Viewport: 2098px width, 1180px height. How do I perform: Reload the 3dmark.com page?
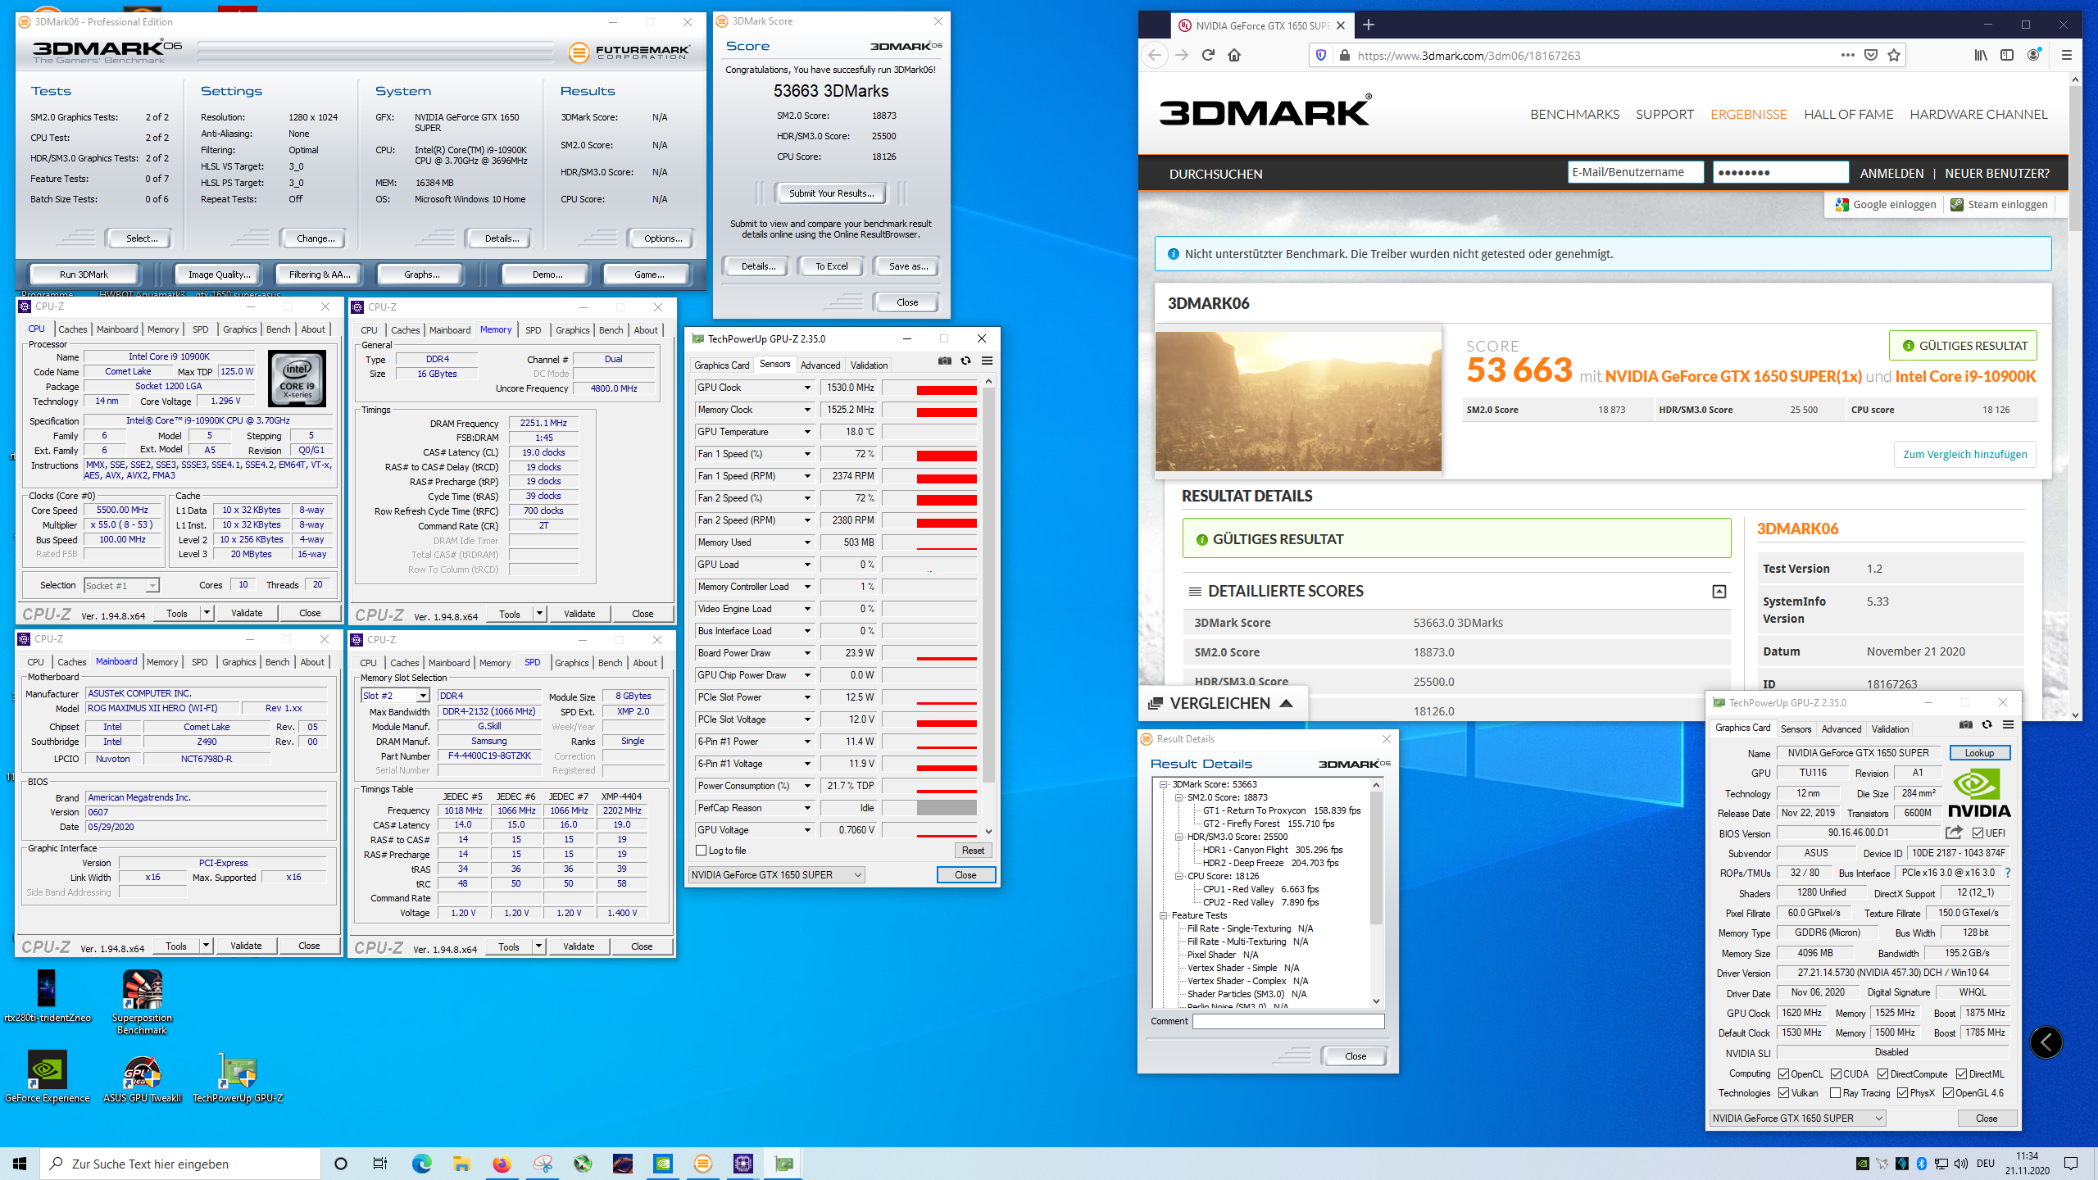(x=1207, y=55)
